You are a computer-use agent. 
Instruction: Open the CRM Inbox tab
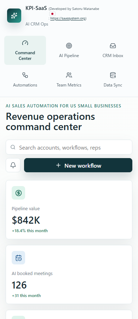point(113,50)
